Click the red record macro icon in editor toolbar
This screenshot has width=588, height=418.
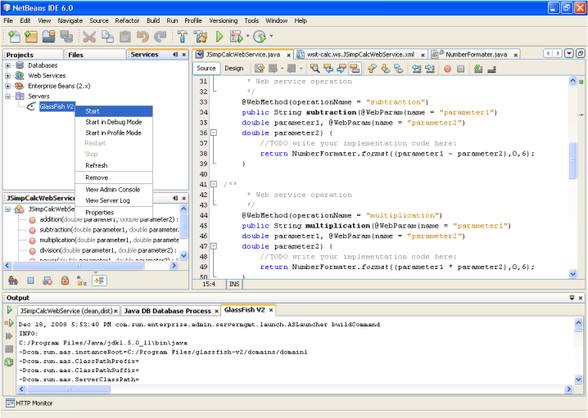[448, 69]
